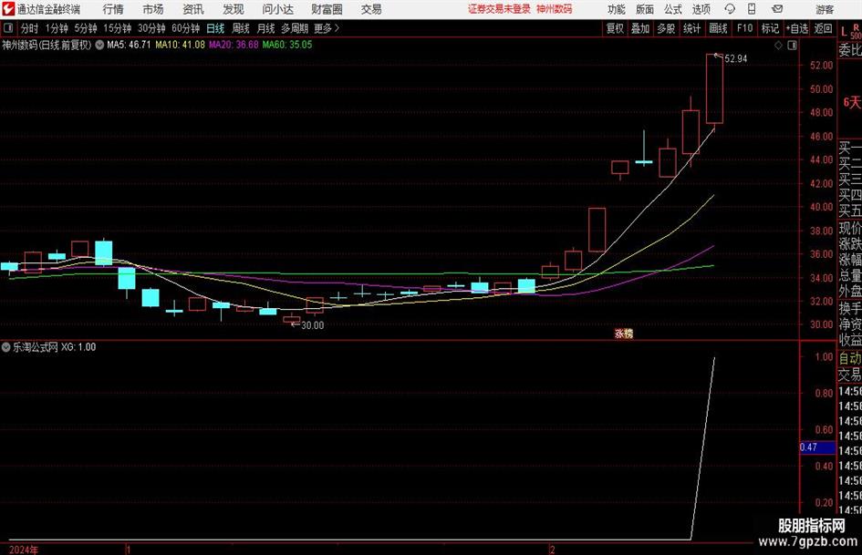Click the 52.94 high price label

736,59
